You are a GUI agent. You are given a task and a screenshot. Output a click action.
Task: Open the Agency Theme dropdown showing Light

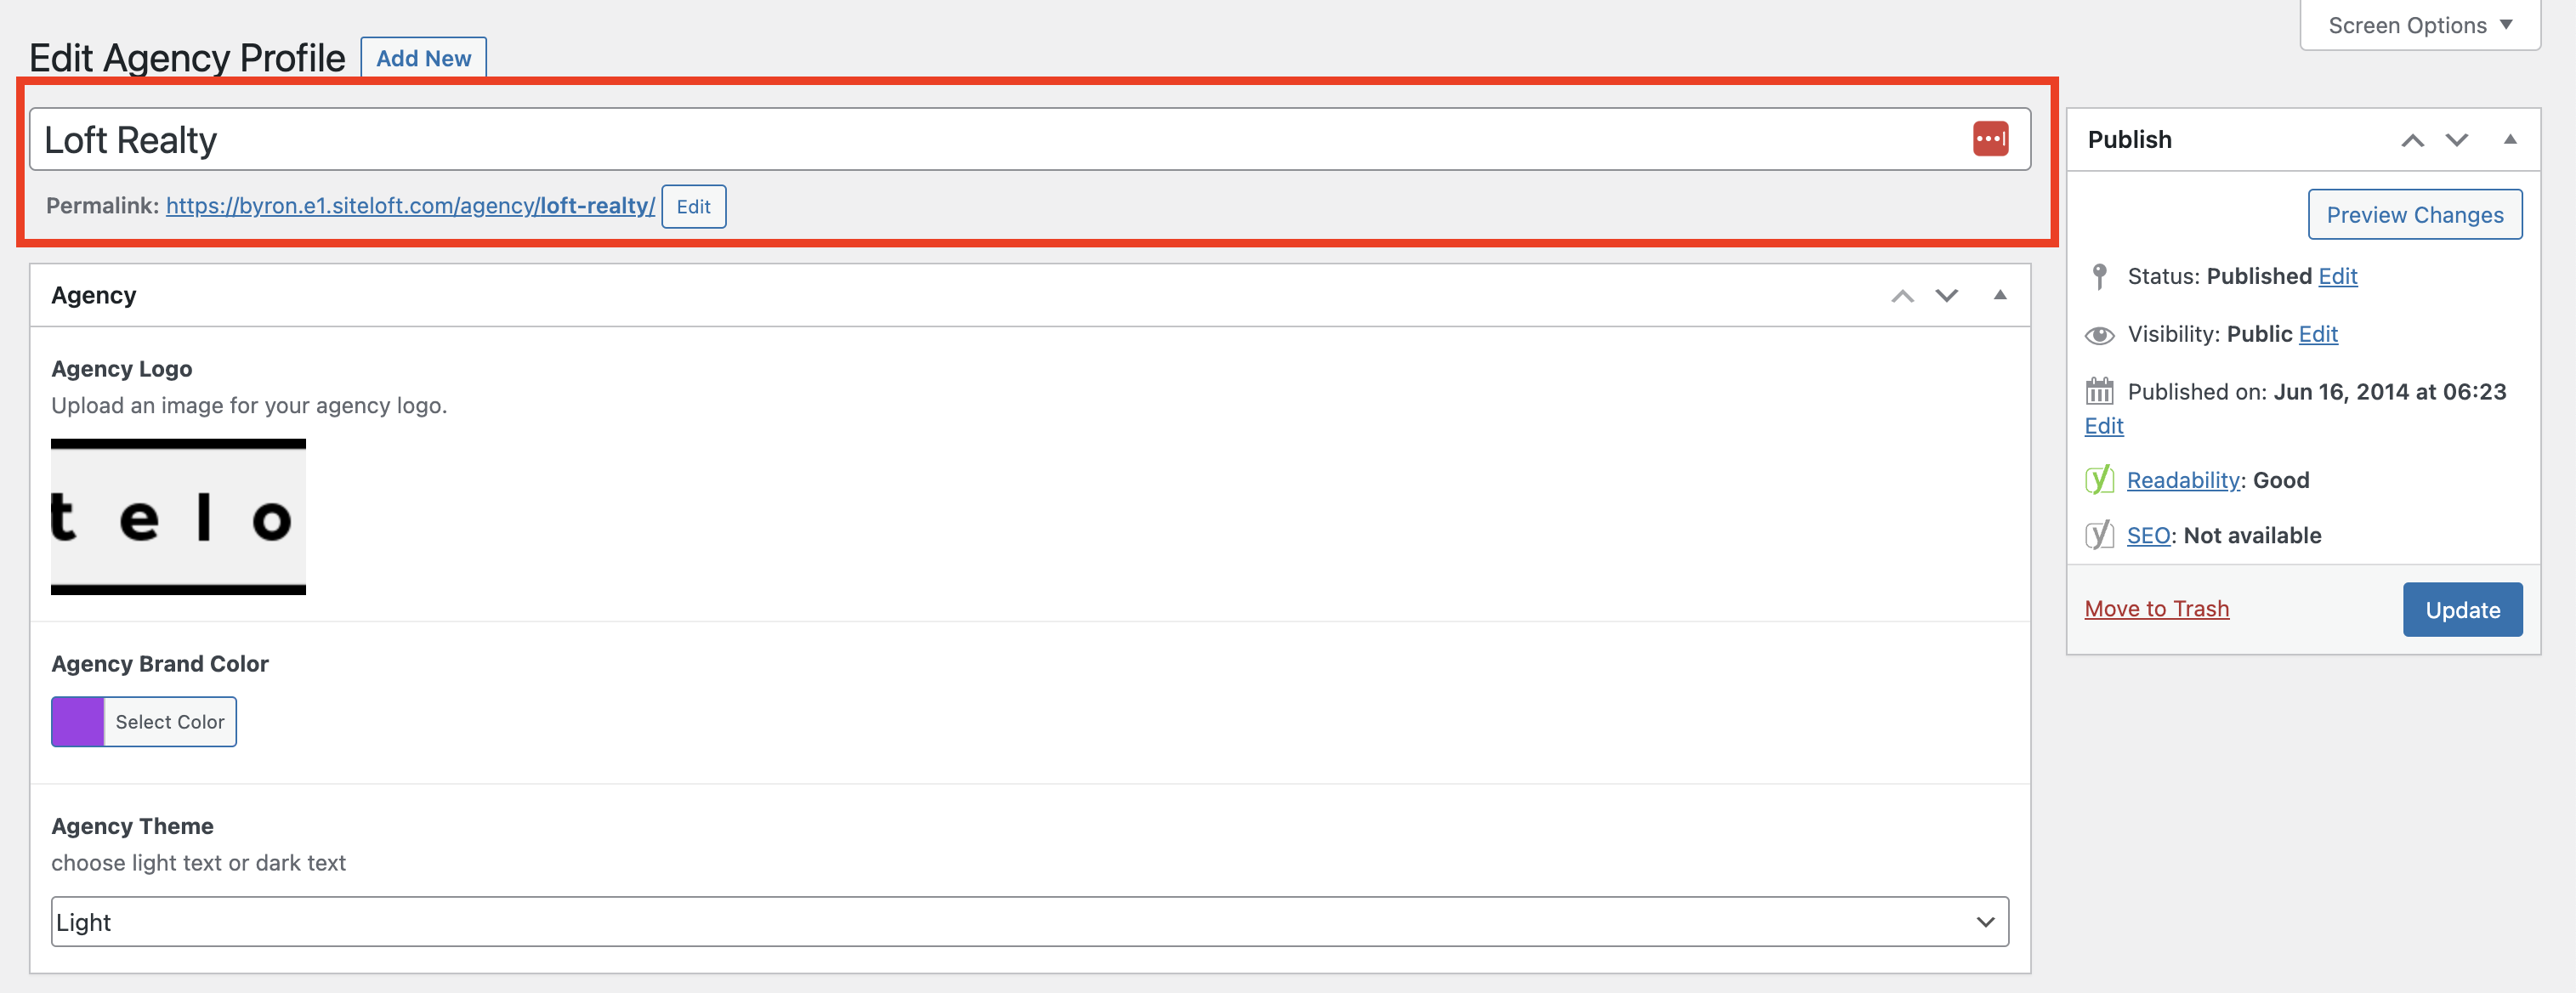tap(1030, 921)
